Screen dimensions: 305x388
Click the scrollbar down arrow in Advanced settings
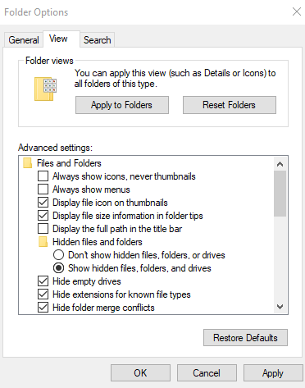click(x=280, y=307)
